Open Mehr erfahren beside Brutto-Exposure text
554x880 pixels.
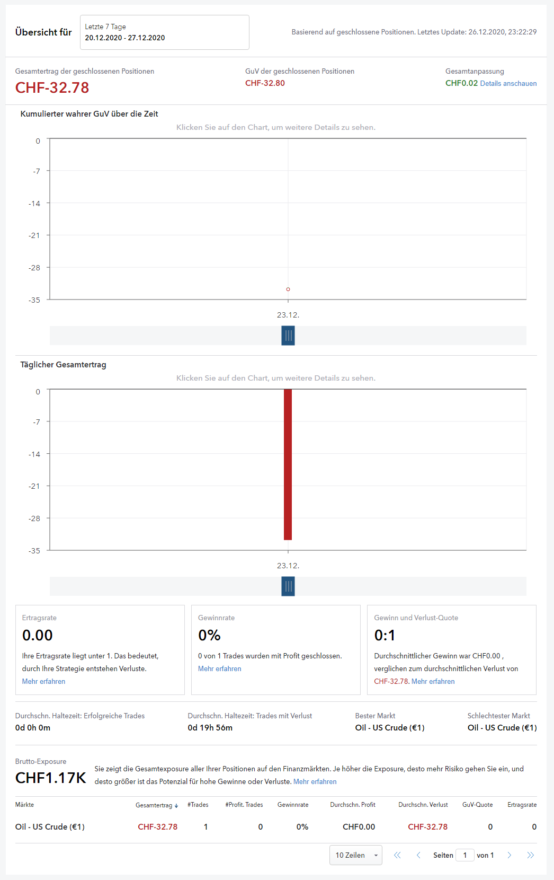point(315,782)
